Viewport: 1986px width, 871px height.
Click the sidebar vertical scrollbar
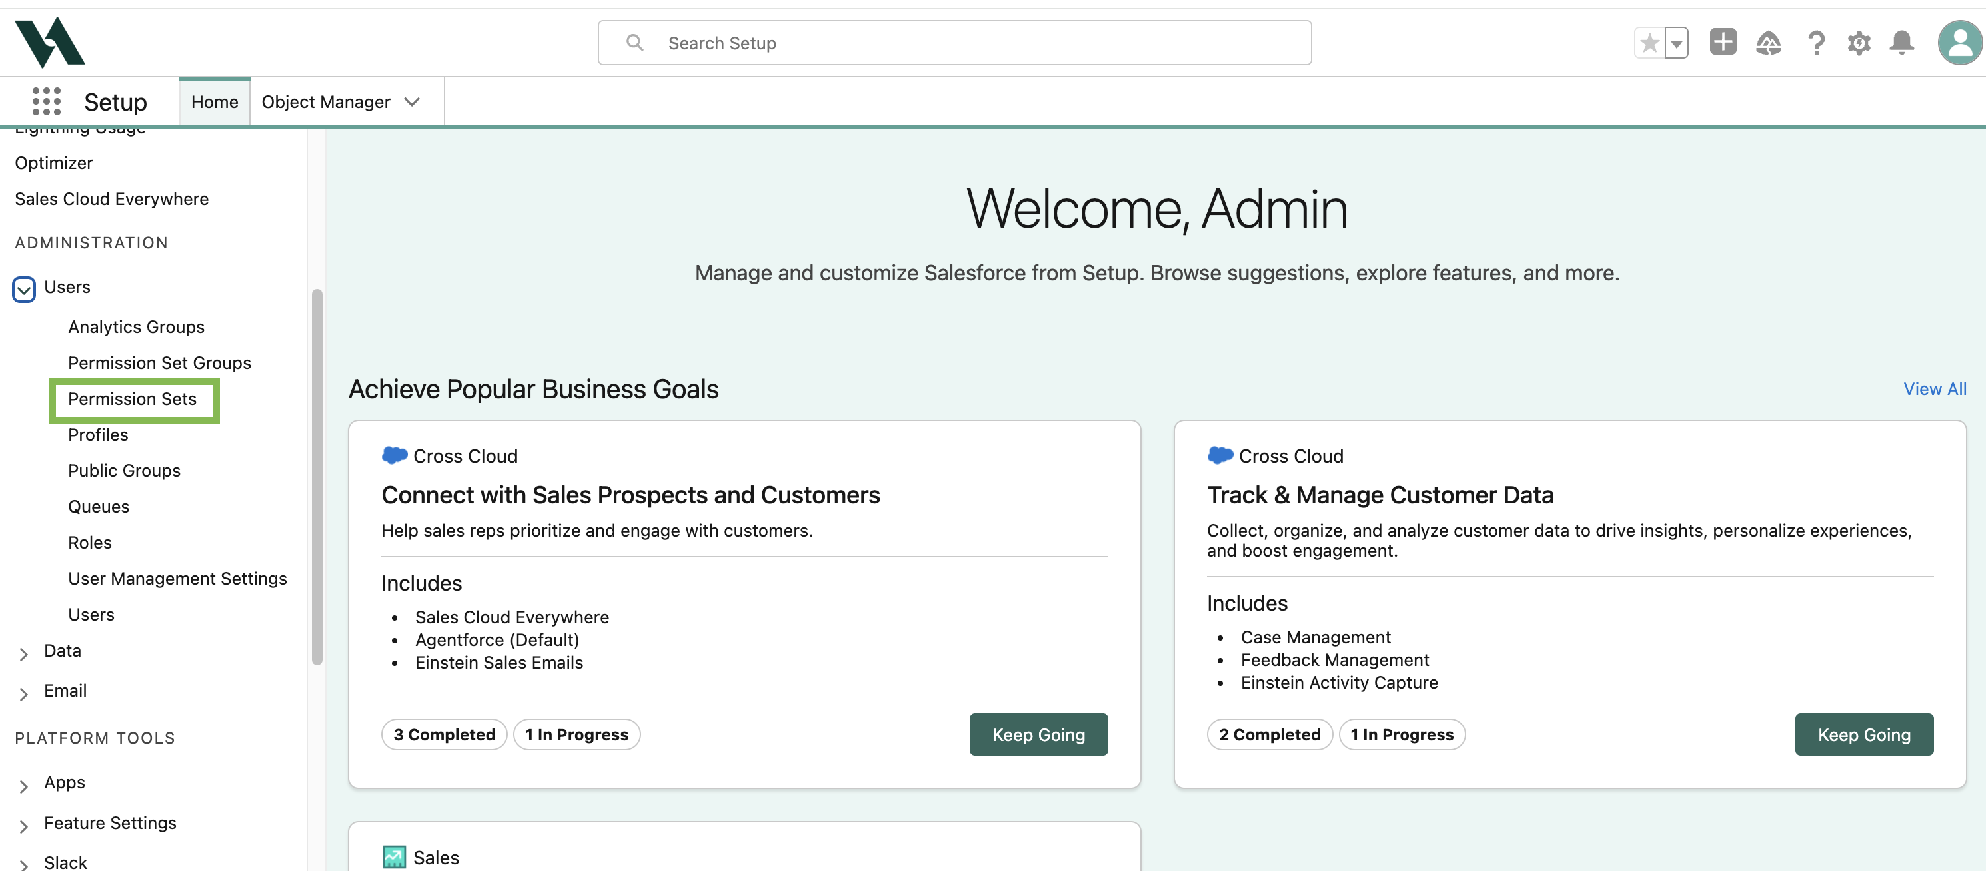point(316,476)
